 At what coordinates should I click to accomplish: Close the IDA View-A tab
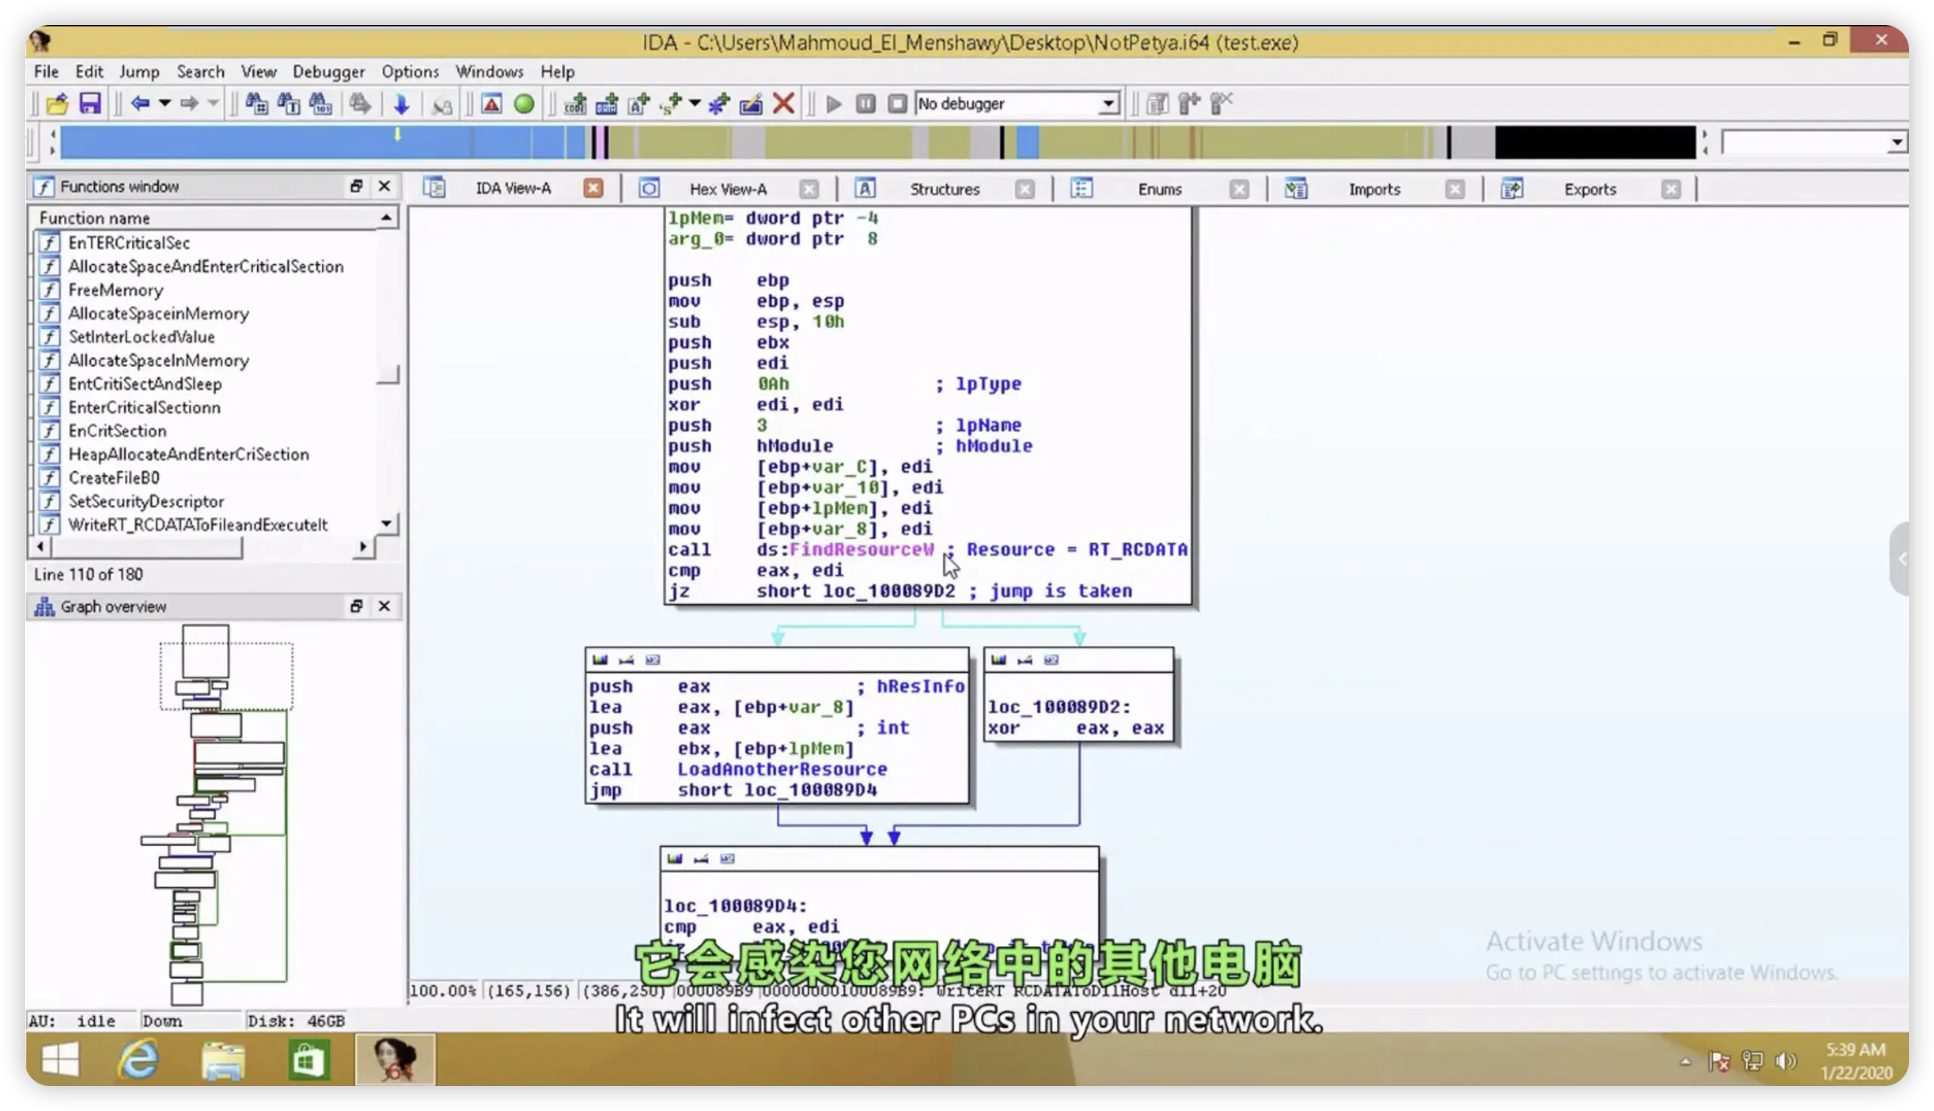pyautogui.click(x=592, y=188)
